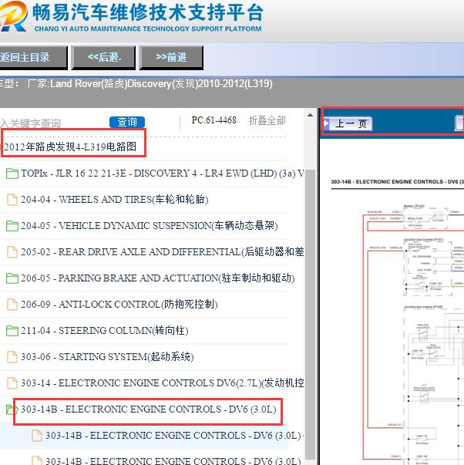Click the 204-04 Wheels and Tires file icon
The image size is (464, 465).
click(12, 200)
